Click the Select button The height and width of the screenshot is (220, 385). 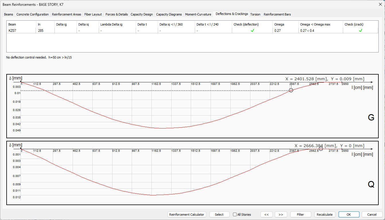point(219,215)
